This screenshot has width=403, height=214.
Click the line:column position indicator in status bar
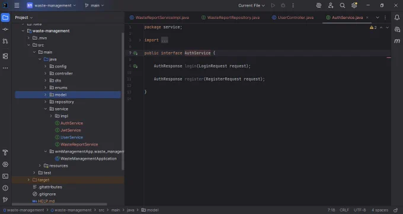pos(331,210)
